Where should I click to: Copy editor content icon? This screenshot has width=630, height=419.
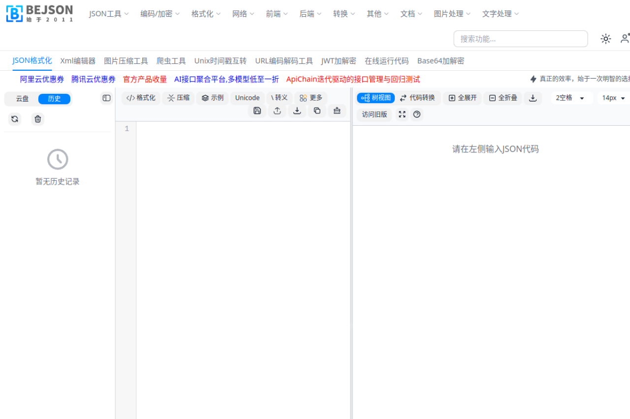[x=317, y=111]
